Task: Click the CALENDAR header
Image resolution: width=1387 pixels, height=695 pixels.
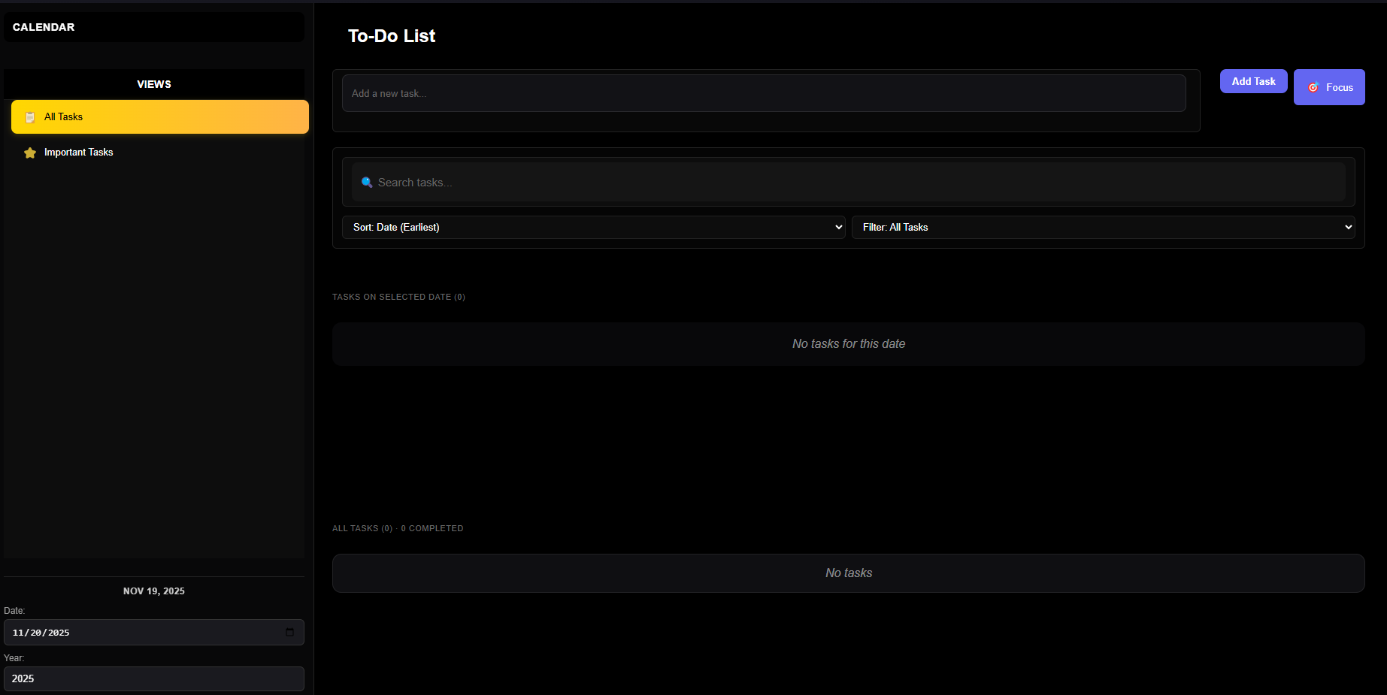Action: [x=44, y=27]
